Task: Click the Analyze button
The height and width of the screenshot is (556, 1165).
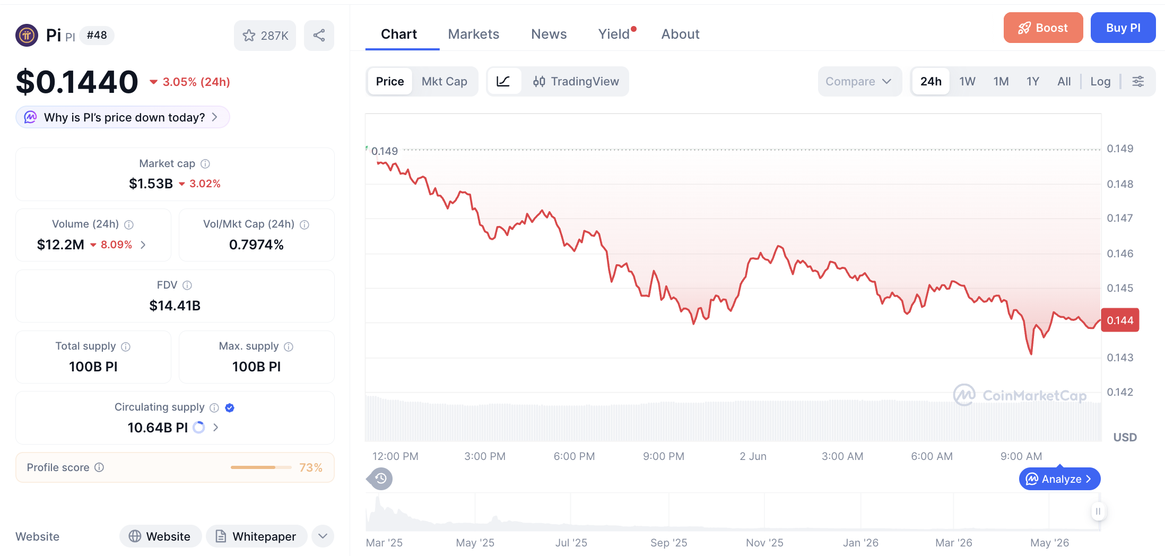Action: tap(1059, 479)
